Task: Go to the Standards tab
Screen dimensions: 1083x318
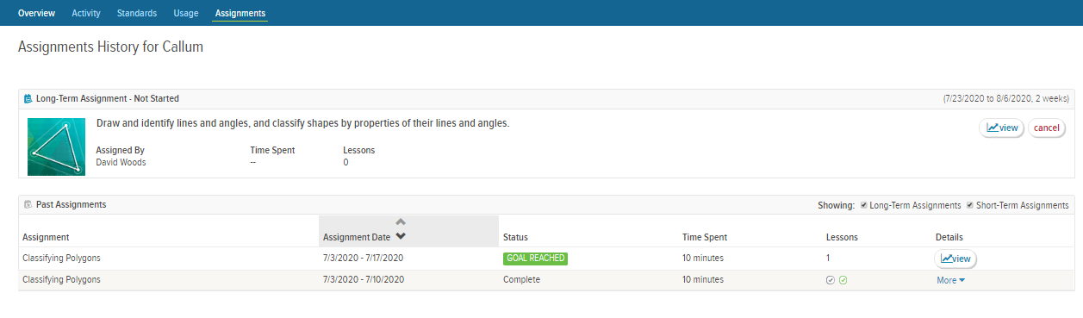Action: coord(136,13)
